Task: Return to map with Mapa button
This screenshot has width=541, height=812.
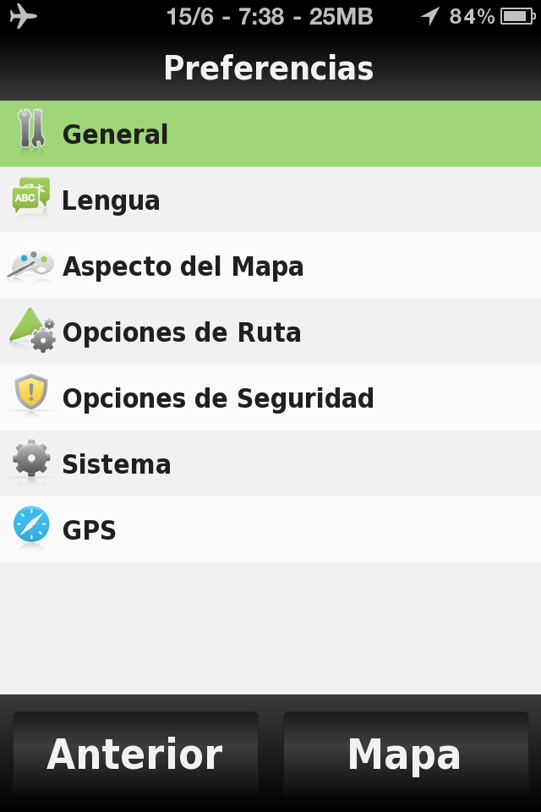Action: point(406,754)
